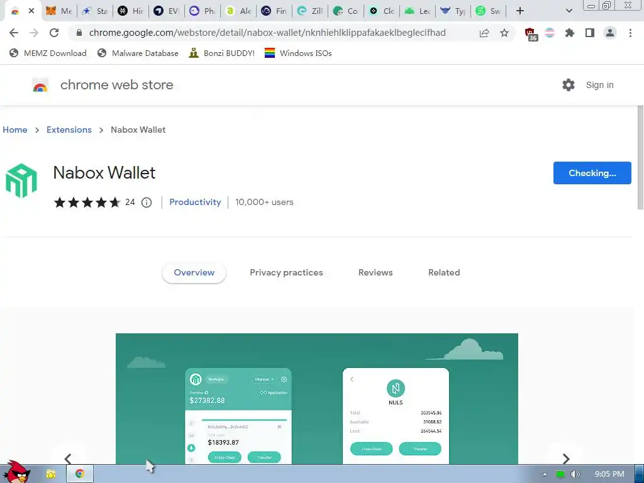Click the Nabox Wallet screenshot preview
644x483 pixels.
[317, 398]
